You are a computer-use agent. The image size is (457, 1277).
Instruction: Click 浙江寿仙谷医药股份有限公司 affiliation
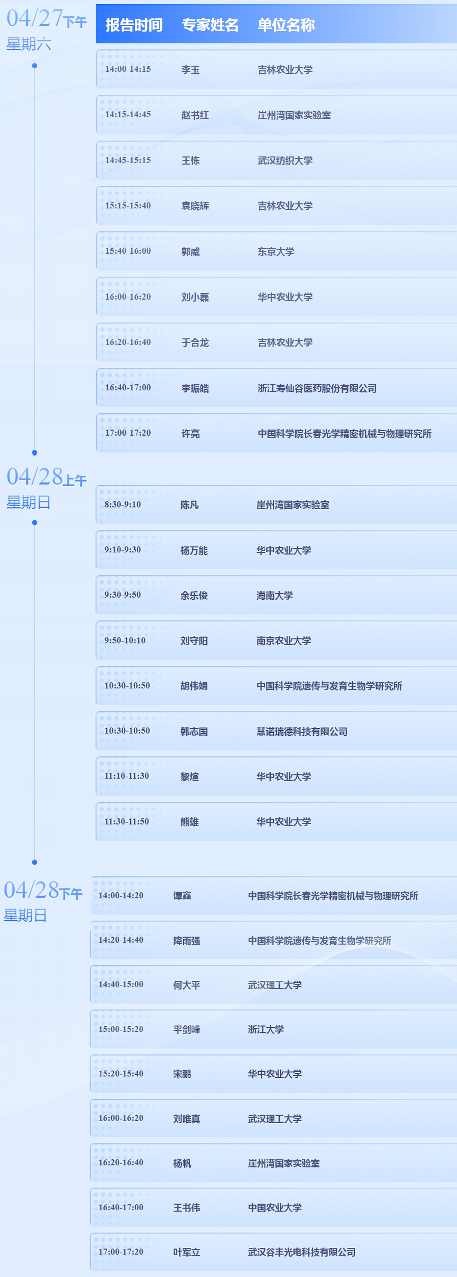pos(317,388)
